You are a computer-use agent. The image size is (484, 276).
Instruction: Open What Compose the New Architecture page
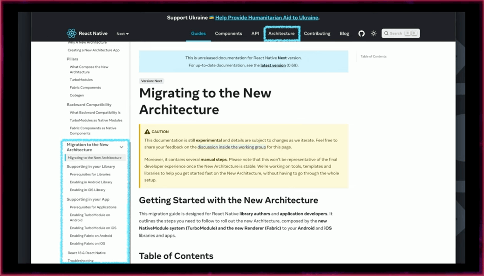(x=89, y=69)
